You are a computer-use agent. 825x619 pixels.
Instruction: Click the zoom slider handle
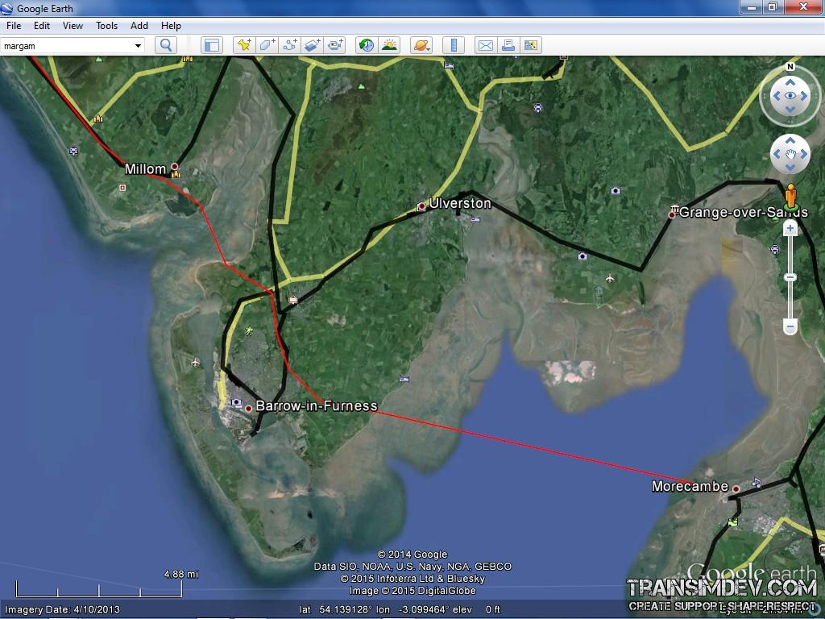point(790,277)
